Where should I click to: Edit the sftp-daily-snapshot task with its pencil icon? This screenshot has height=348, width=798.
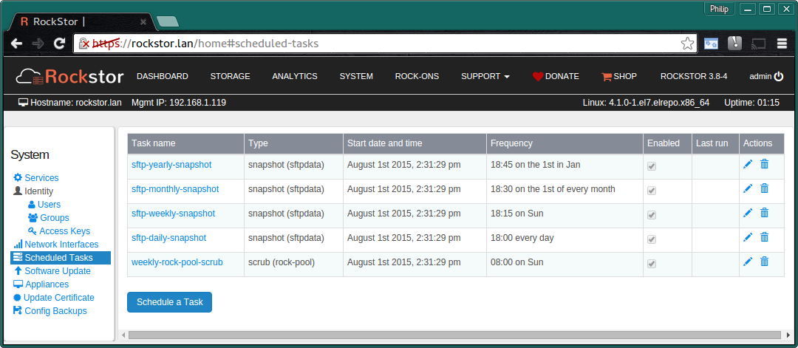[x=748, y=237]
